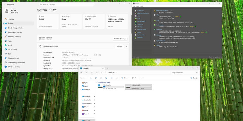Go up one folder level in Explorer

point(92,73)
